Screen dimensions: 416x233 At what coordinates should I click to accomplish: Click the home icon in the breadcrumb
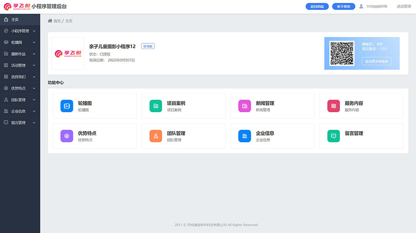tap(50, 21)
